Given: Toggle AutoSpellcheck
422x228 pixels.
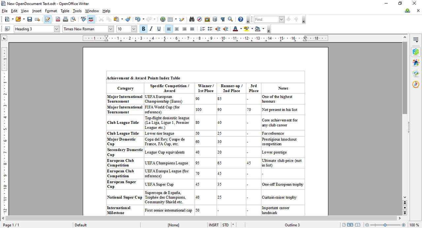Looking at the screenshot, I should 91,19.
